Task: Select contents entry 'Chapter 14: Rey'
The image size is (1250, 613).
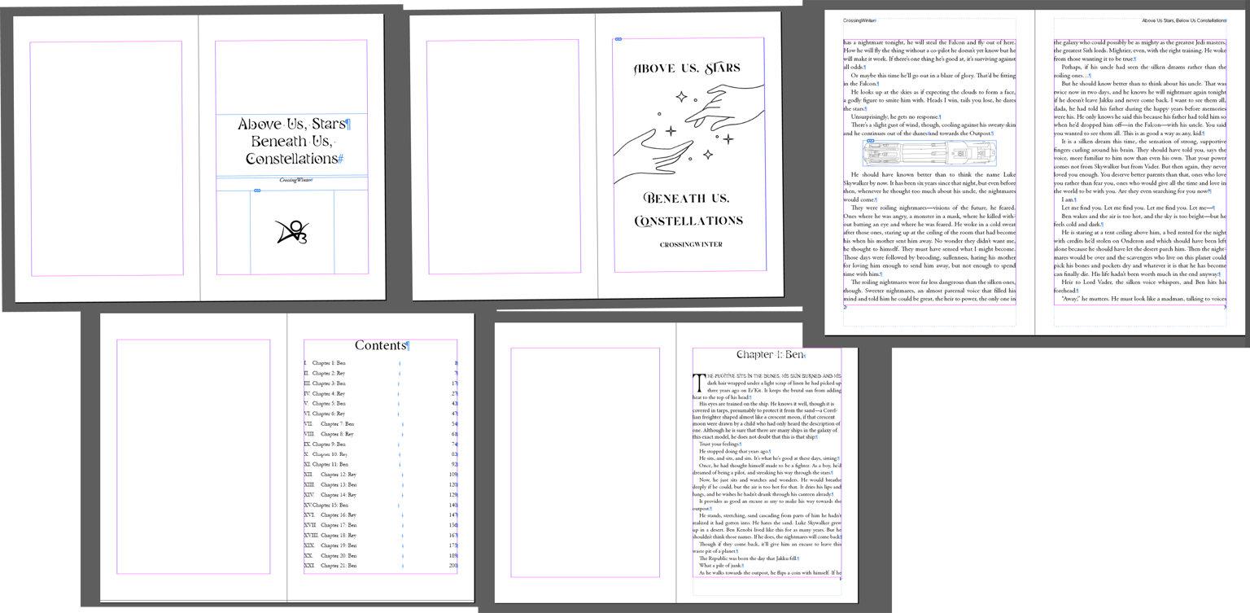Action: (339, 495)
